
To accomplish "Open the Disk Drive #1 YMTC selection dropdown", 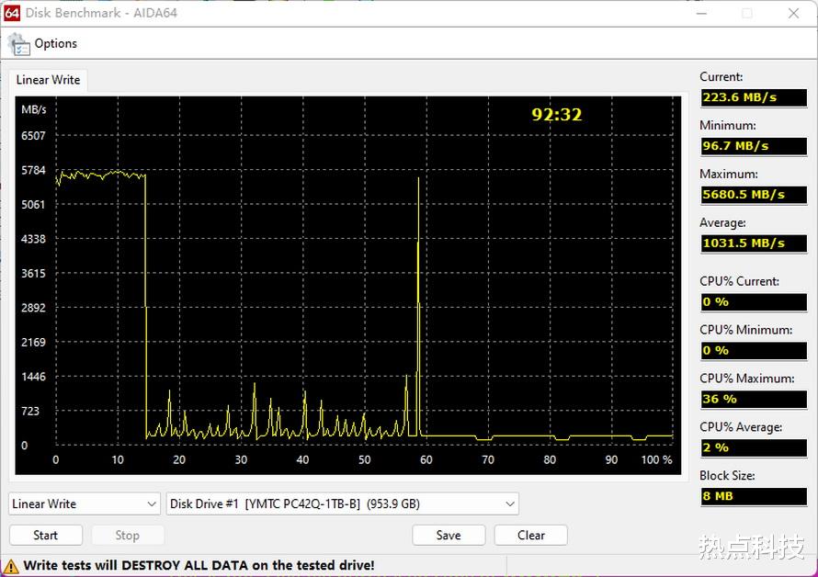I will click(x=342, y=504).
